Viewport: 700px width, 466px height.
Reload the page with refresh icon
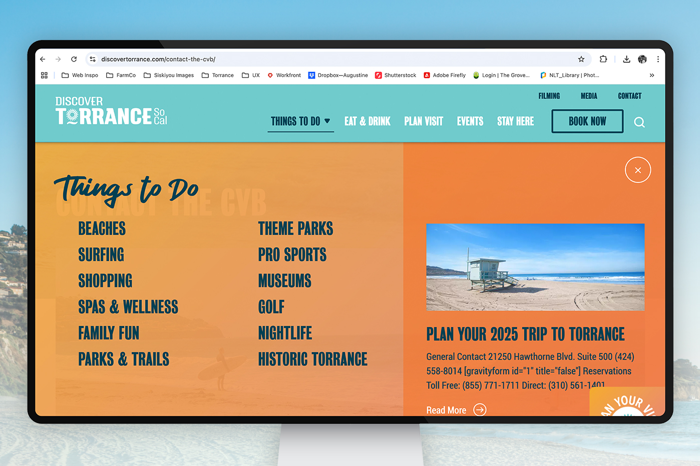(74, 59)
